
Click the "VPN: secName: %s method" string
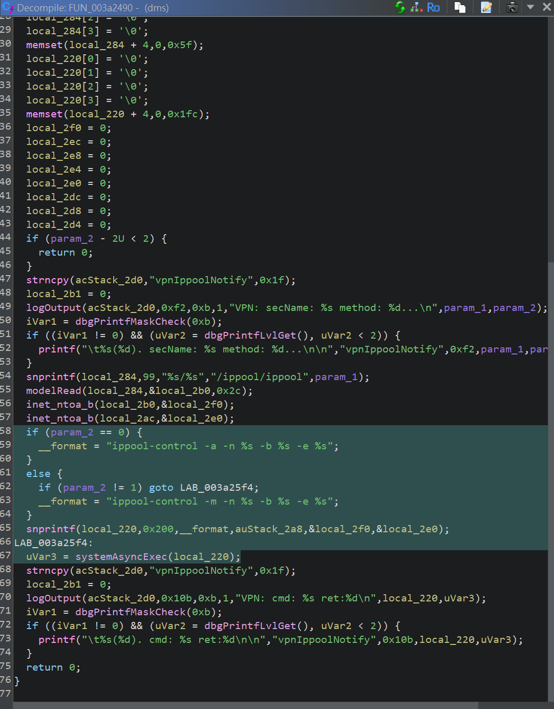334,308
